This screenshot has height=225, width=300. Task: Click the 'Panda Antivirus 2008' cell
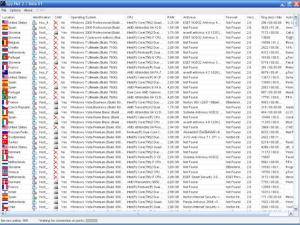click(202, 202)
